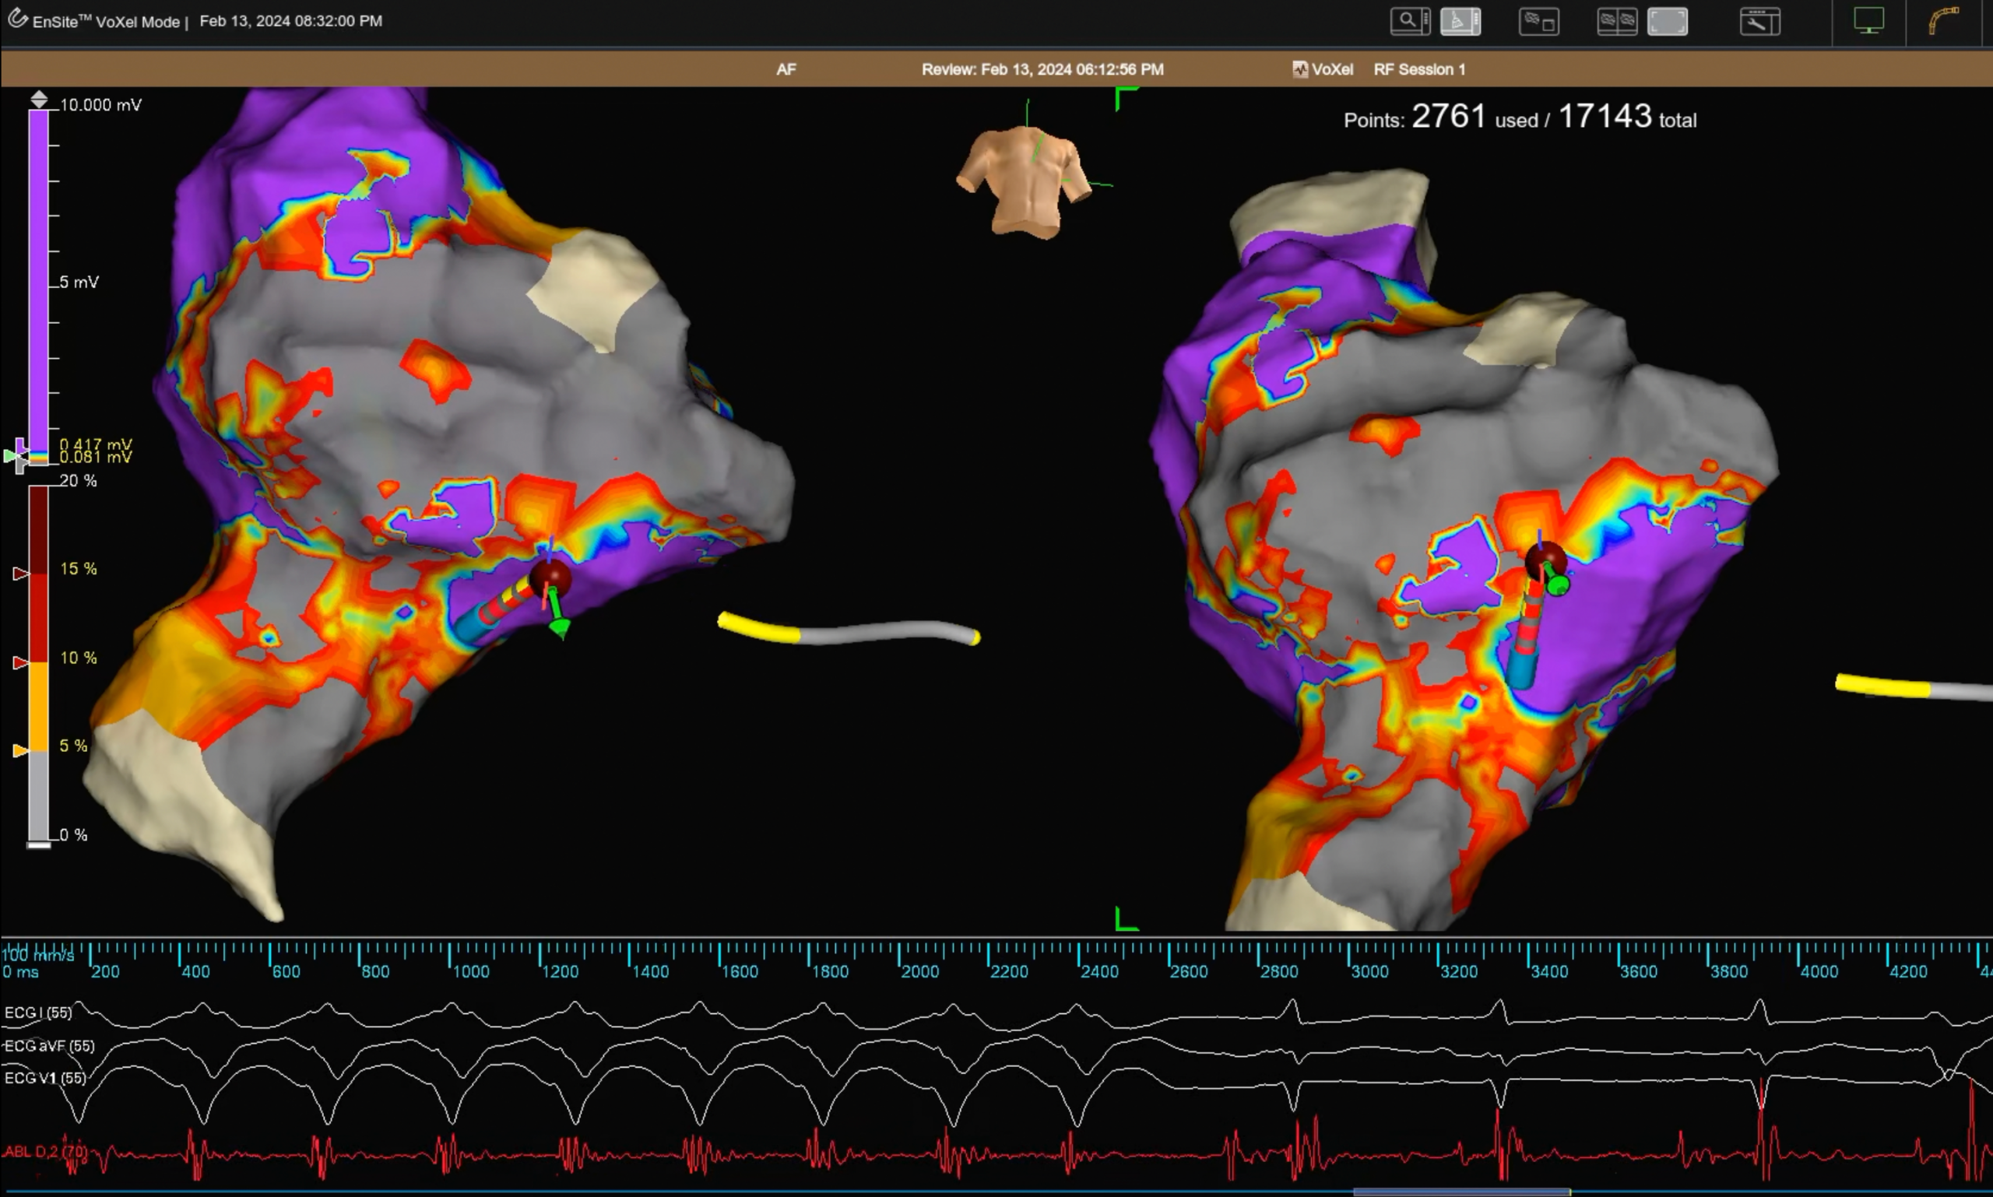Image resolution: width=1993 pixels, height=1197 pixels.
Task: Click the VoXel map icon in header
Action: click(1300, 69)
